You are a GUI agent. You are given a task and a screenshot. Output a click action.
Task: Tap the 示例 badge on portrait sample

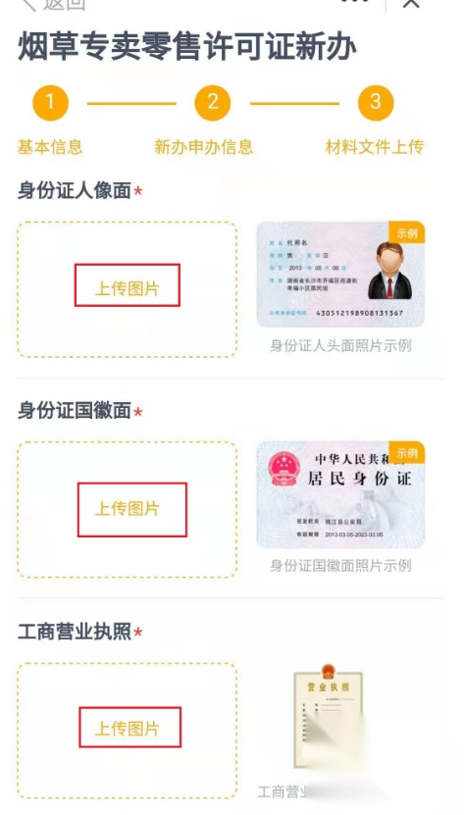(x=407, y=232)
